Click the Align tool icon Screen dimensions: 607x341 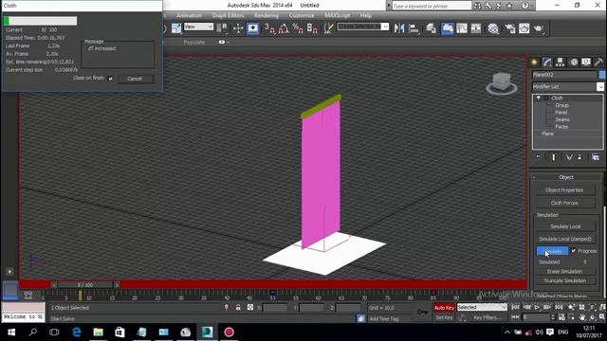click(x=414, y=28)
